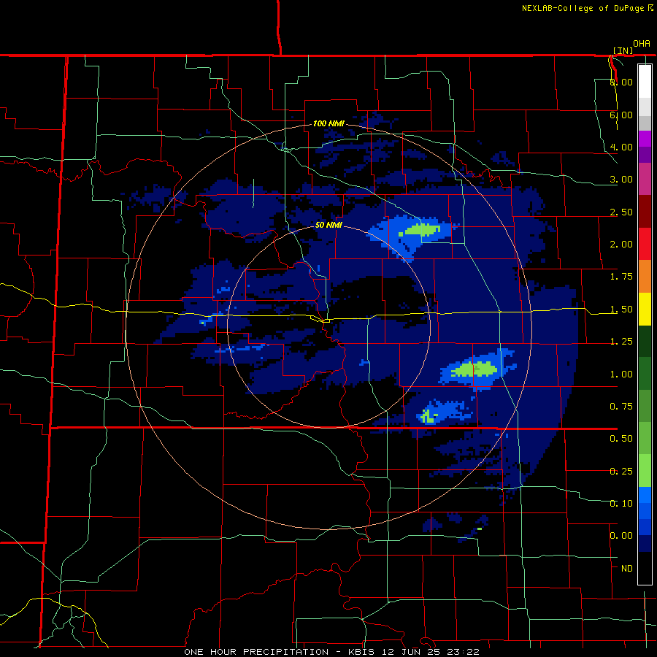
Task: Click the 2.50 legend value
Action: click(621, 212)
